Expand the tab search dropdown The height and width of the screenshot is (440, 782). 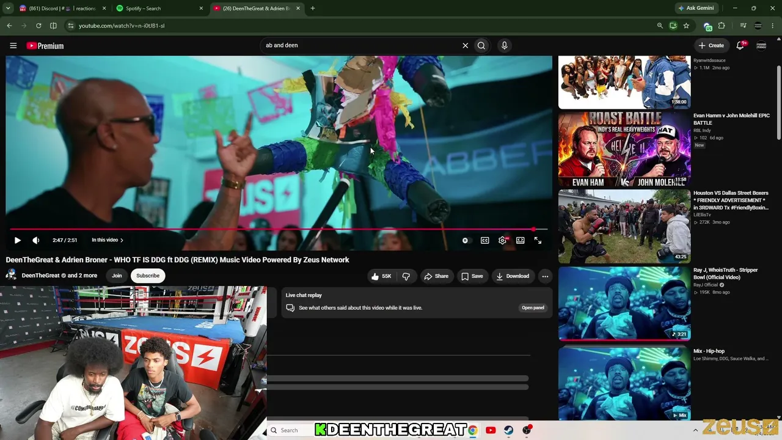8,9
